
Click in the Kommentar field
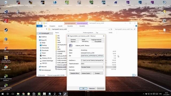tap(92, 70)
